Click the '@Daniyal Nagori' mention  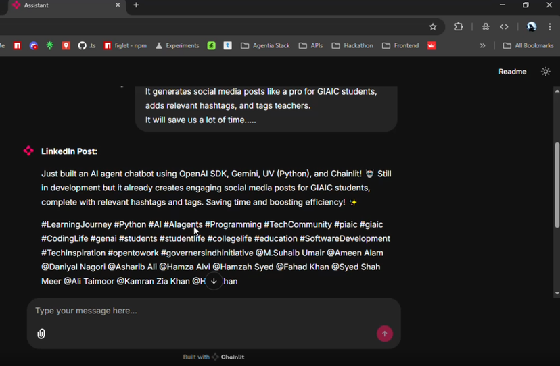(x=74, y=267)
